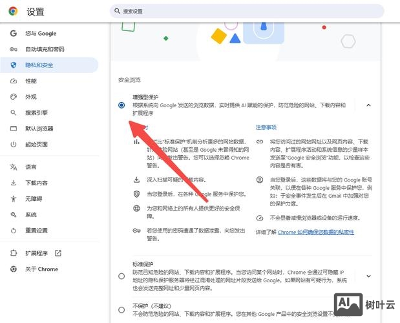Open 外观 settings section
Screen dimensions: 400x323
click(31, 97)
